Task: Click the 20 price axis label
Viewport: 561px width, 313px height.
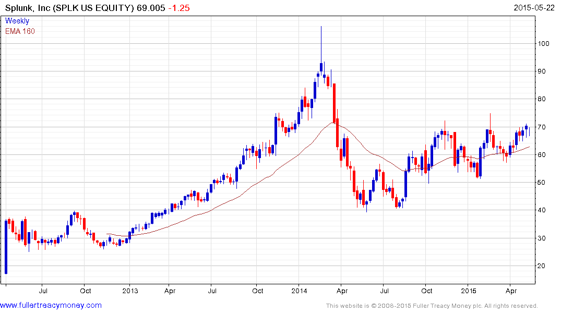Action: (x=542, y=266)
